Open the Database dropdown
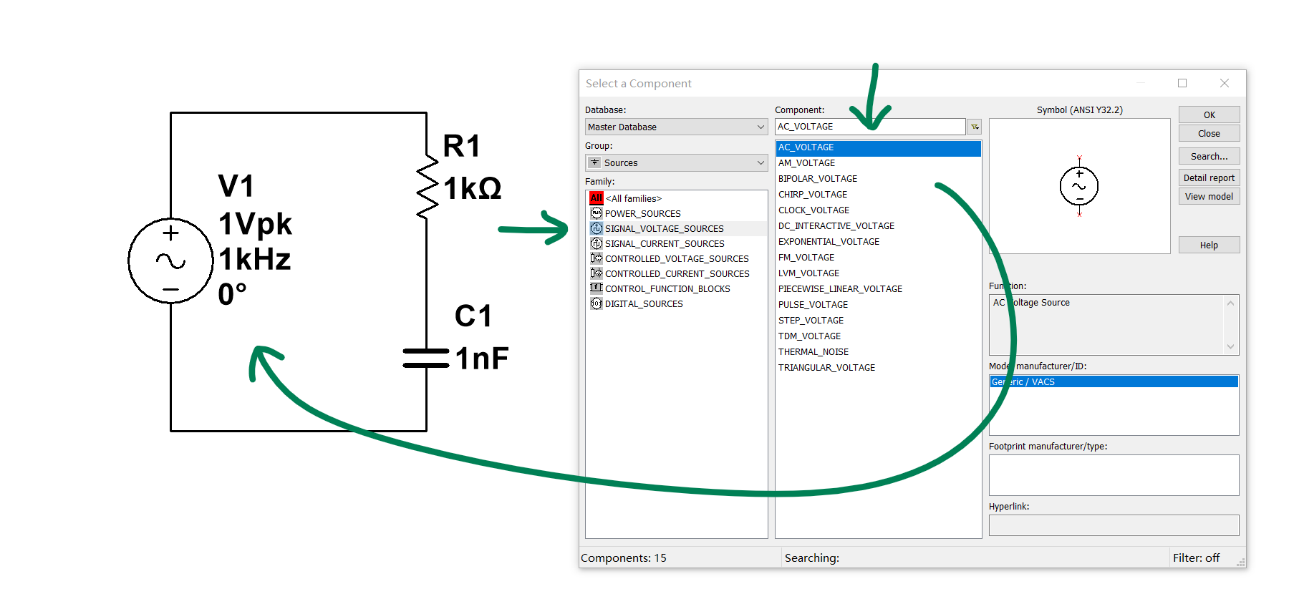1294x589 pixels. click(x=760, y=127)
